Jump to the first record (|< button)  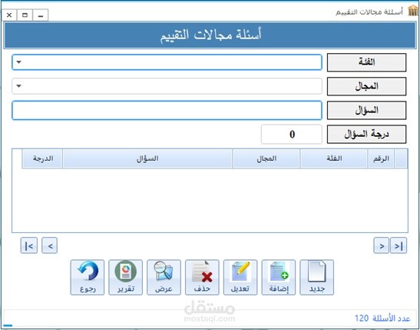[x=29, y=245]
